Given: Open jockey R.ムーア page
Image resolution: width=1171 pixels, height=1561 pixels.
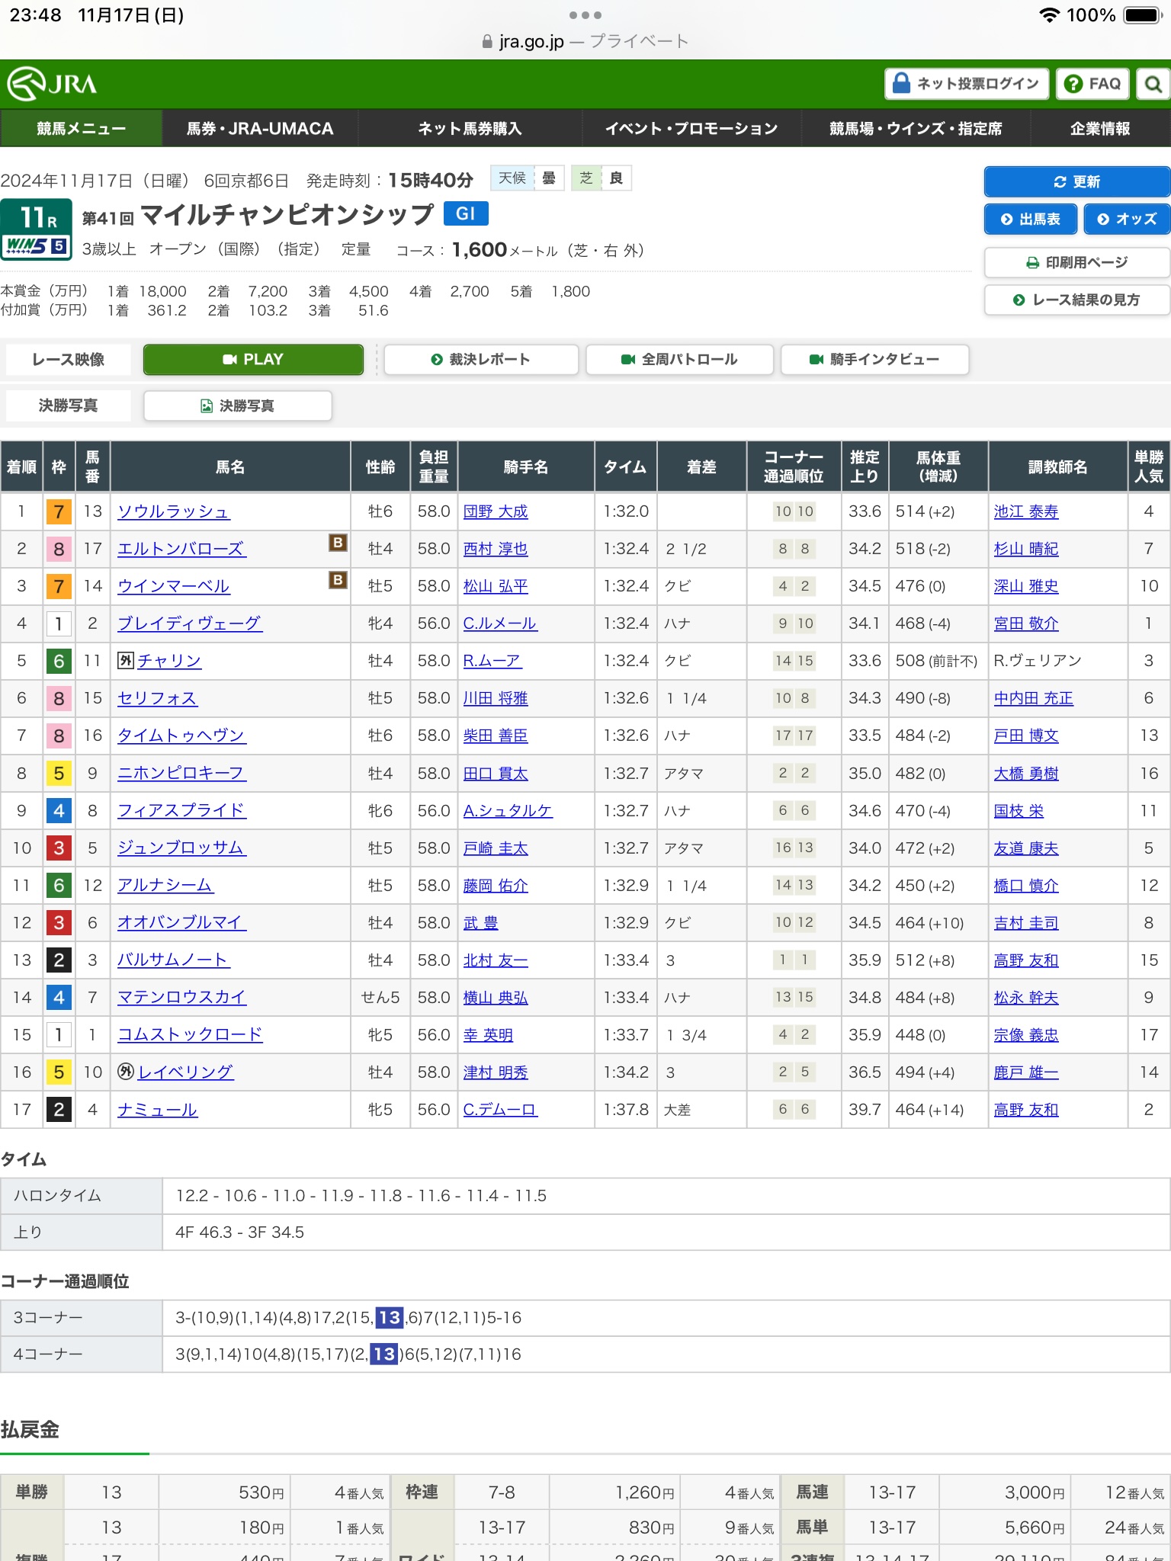Looking at the screenshot, I should (492, 661).
